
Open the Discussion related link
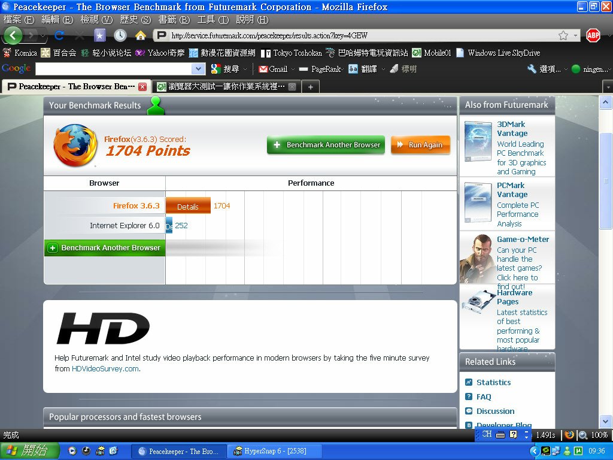coord(495,411)
